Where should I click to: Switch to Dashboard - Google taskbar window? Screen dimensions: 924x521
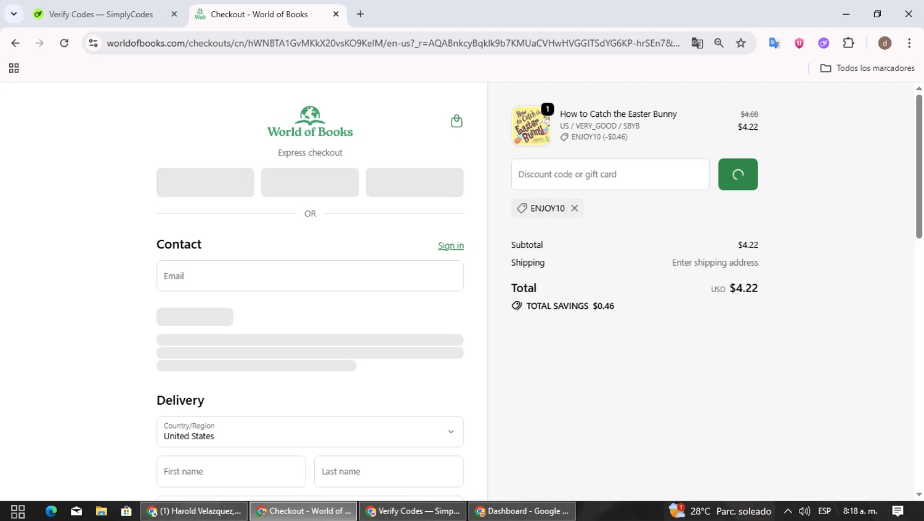coord(522,511)
